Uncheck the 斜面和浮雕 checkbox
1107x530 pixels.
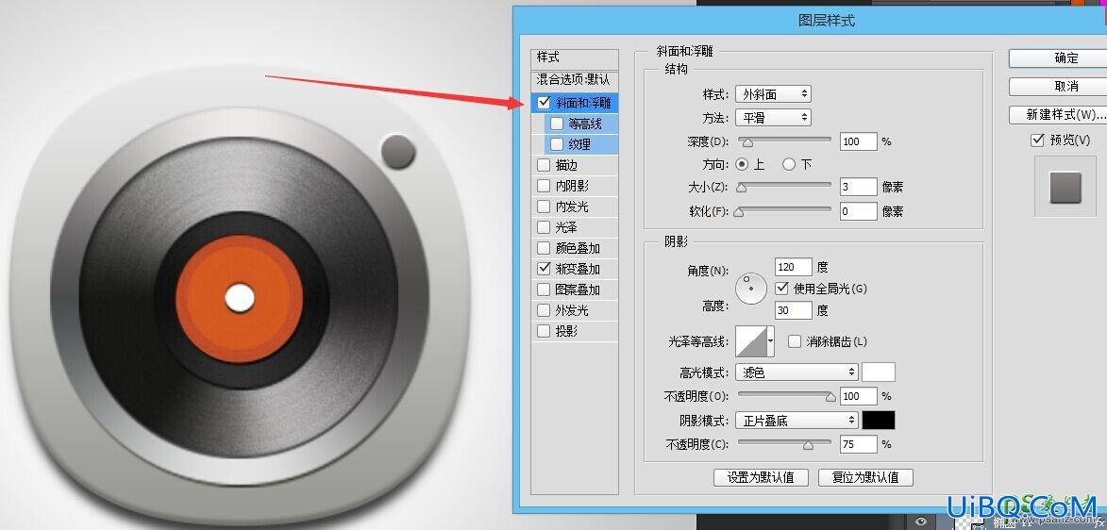[544, 103]
